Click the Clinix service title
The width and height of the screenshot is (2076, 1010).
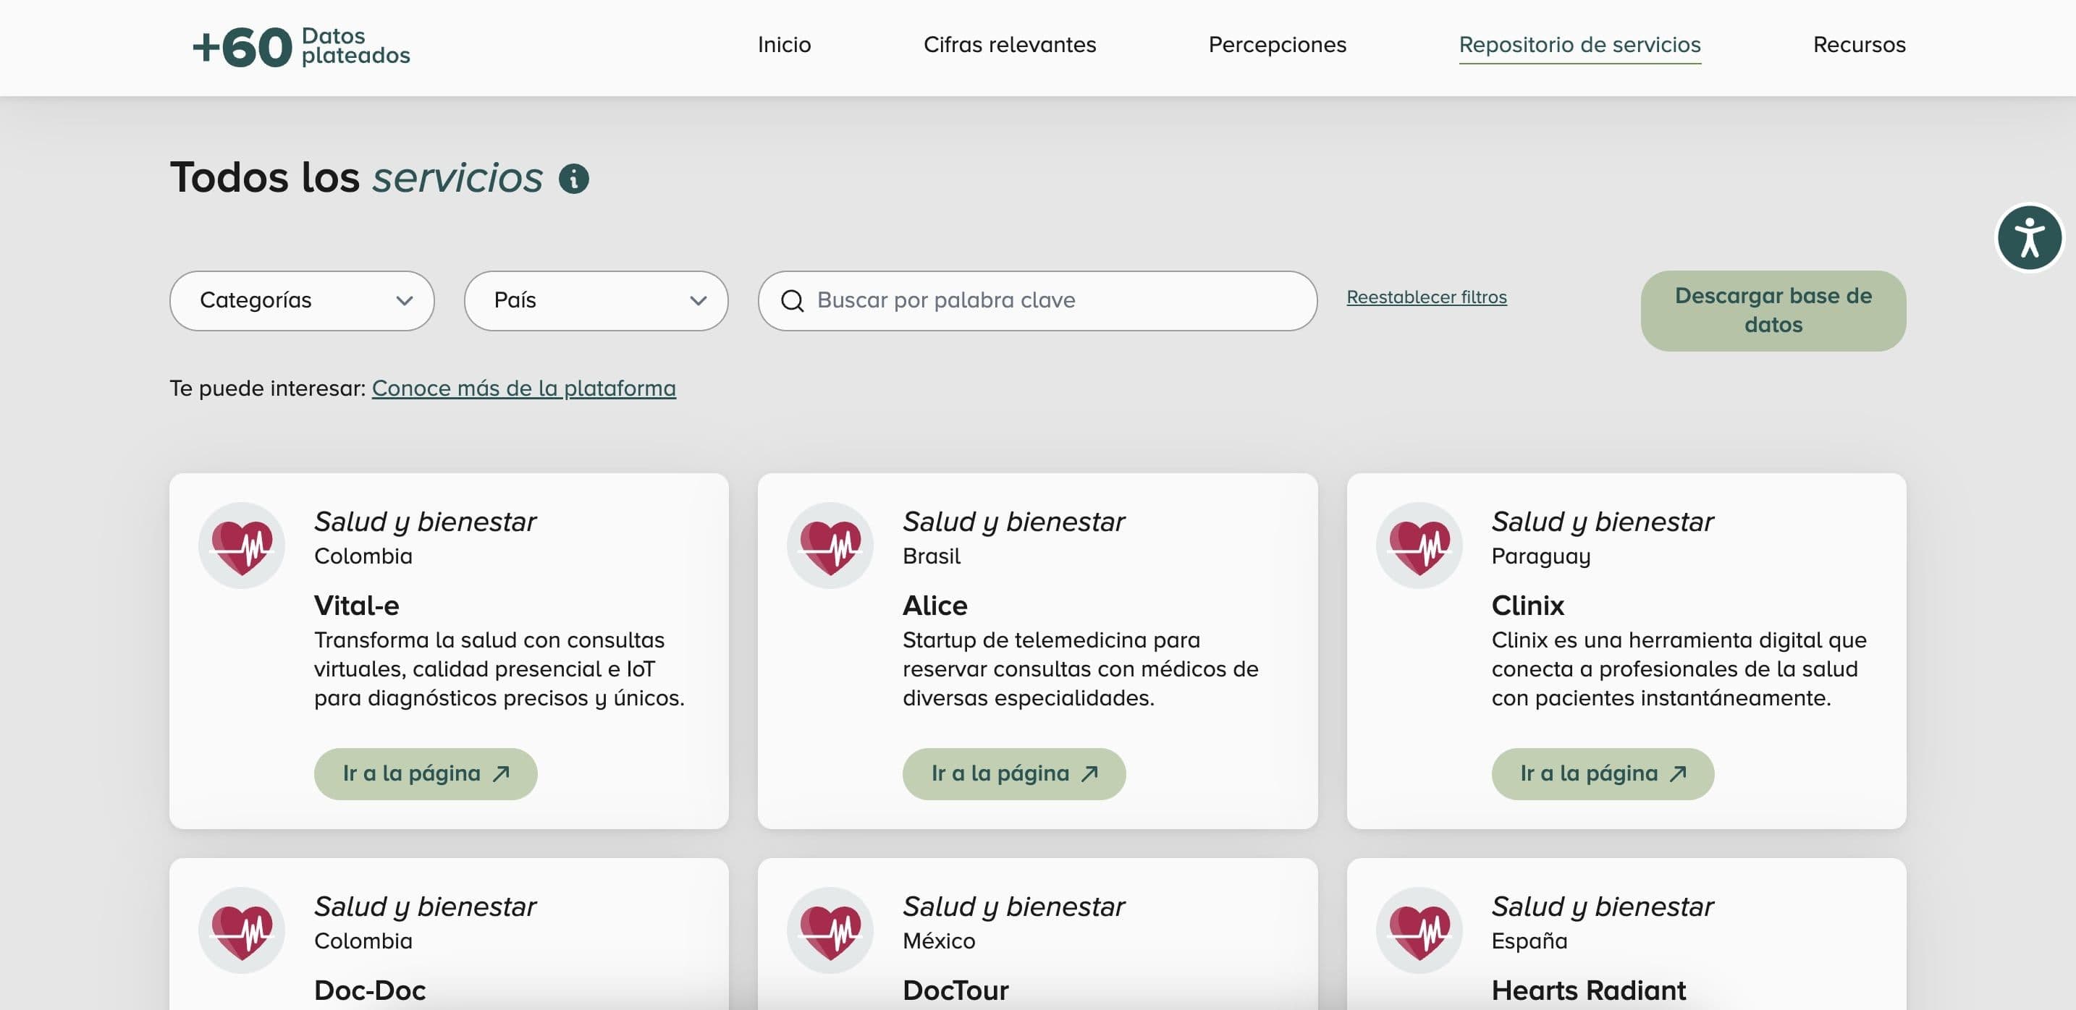tap(1527, 606)
